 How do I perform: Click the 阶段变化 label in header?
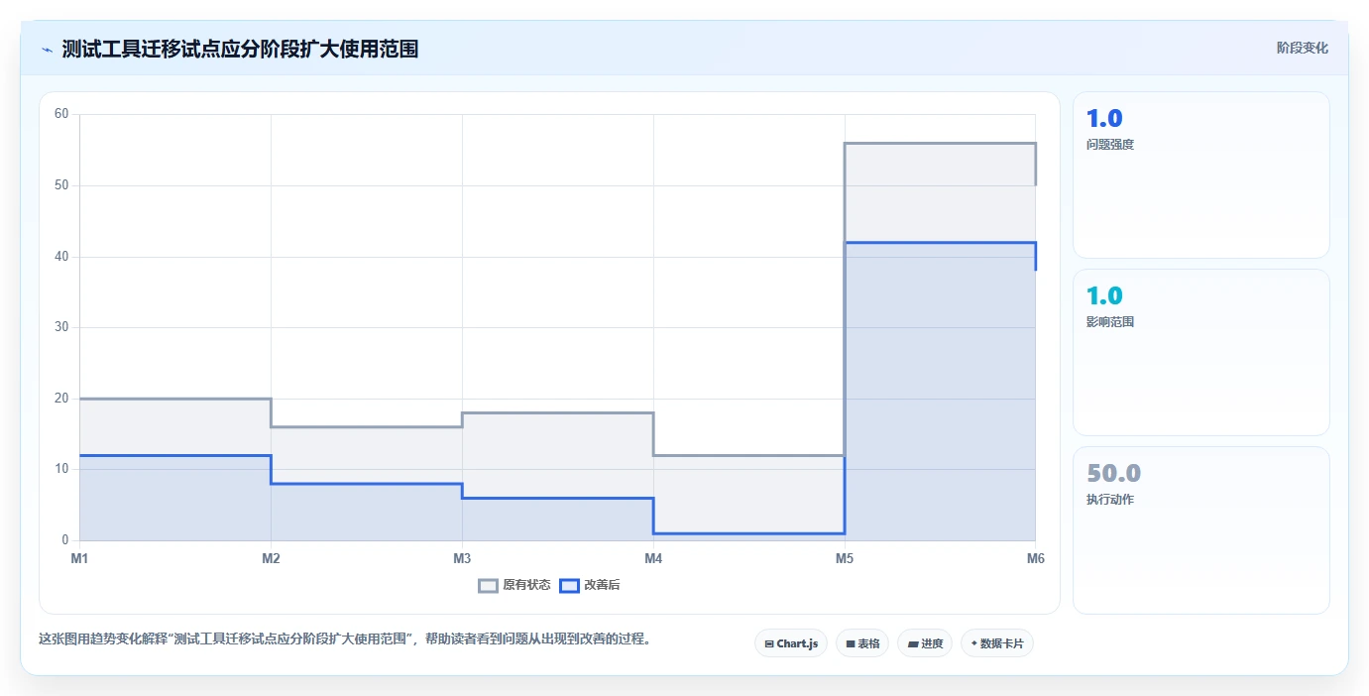[1302, 48]
